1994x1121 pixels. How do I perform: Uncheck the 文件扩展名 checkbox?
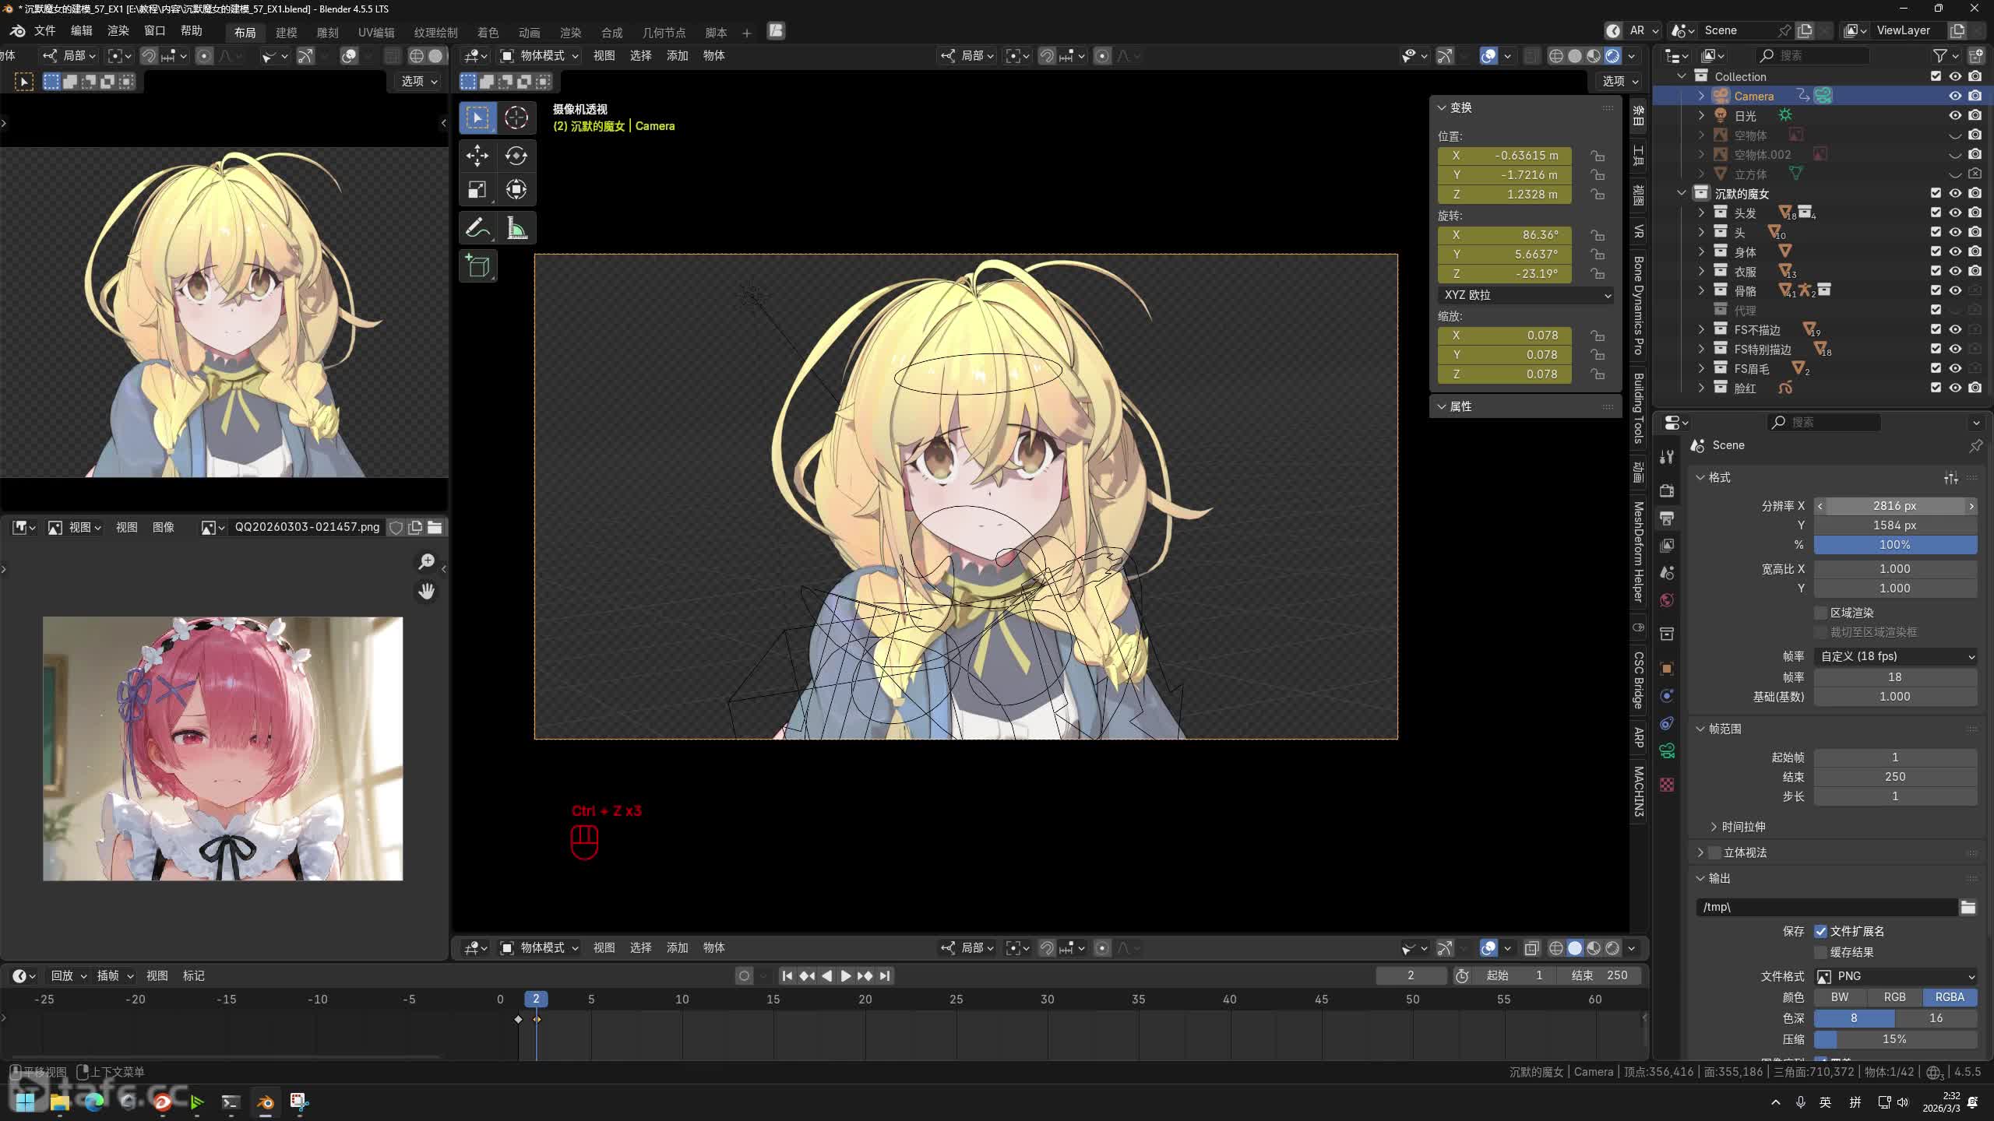[1821, 931]
